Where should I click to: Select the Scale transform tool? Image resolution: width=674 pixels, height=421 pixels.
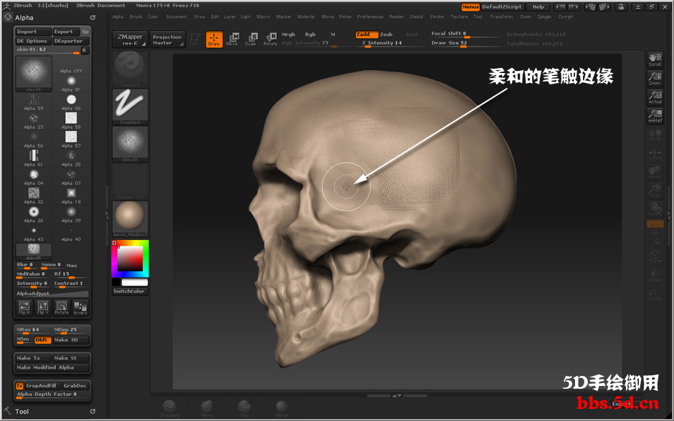[251, 39]
